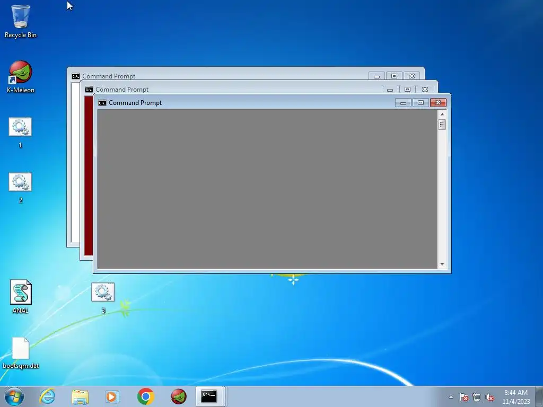Click the gray console area of front Command Prompt

click(x=267, y=189)
